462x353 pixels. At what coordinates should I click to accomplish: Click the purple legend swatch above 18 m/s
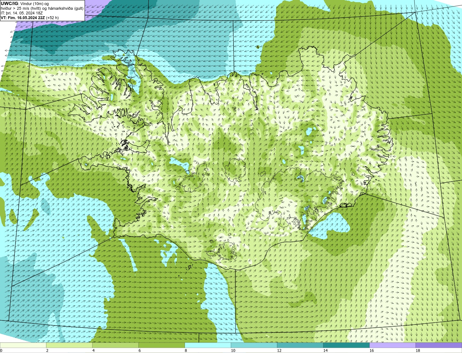click(x=439, y=345)
